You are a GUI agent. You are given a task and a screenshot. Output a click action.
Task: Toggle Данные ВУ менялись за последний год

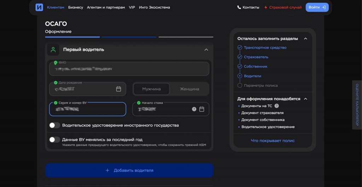point(54,140)
